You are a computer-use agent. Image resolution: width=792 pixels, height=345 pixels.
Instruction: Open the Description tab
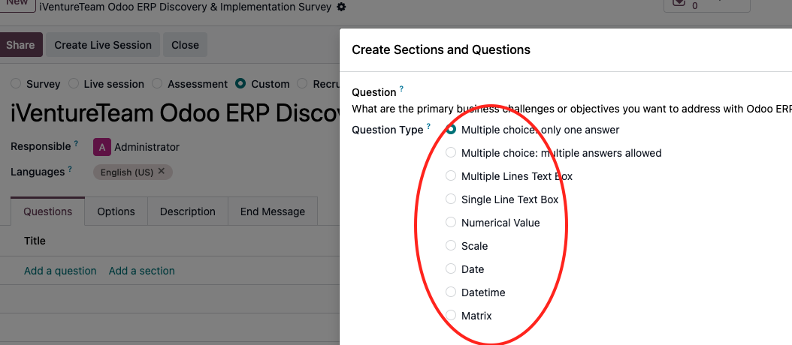point(187,211)
